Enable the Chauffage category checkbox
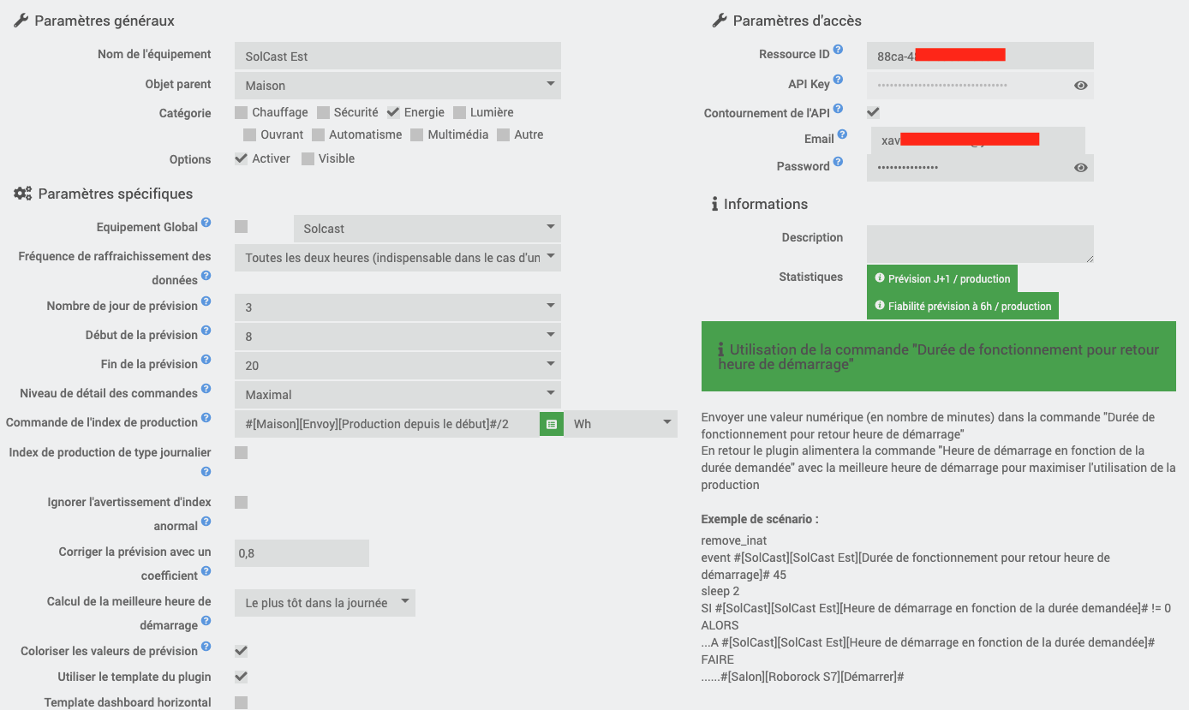Image resolution: width=1189 pixels, height=710 pixels. 242,112
